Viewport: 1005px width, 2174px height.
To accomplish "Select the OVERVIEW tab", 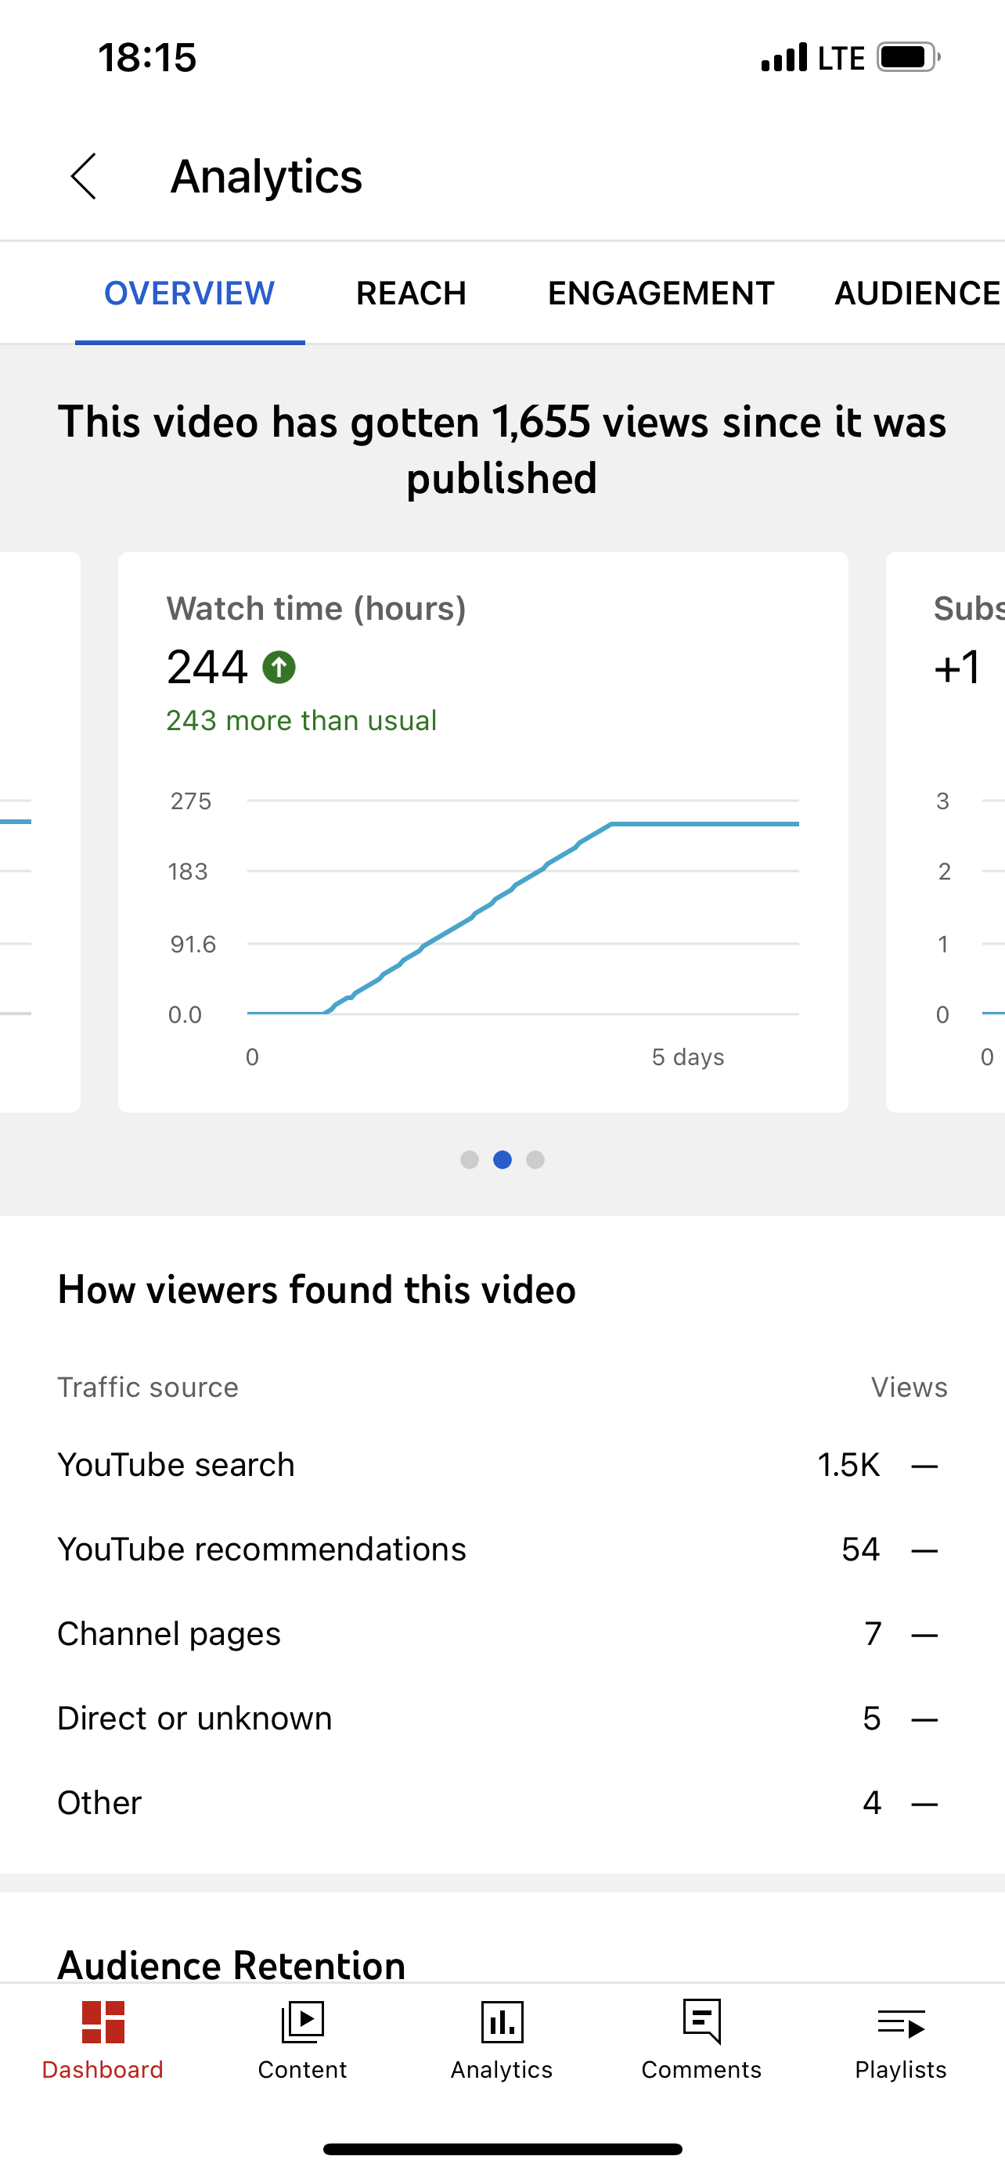I will (189, 293).
